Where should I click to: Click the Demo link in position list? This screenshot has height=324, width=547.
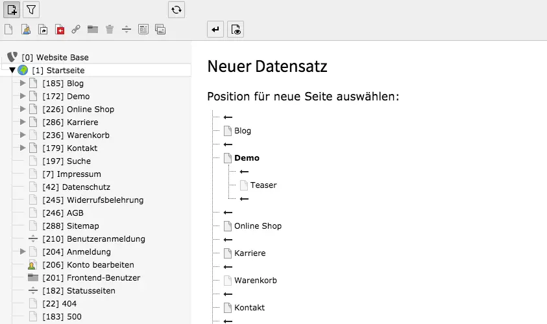247,157
